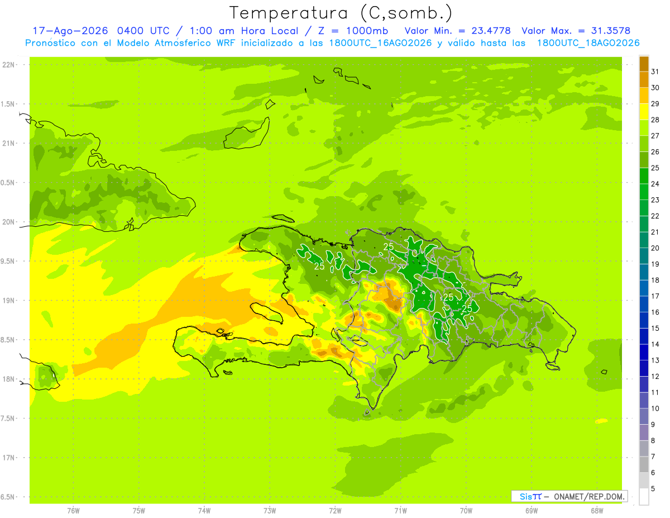Select the '17-Ago-2026' date text
The width and height of the screenshot is (670, 518).
pyautogui.click(x=69, y=31)
